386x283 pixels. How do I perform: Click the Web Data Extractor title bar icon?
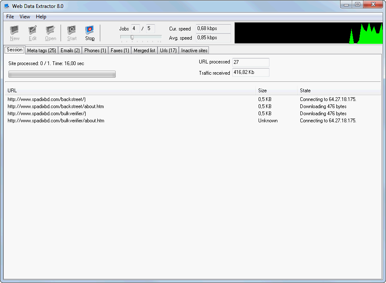[x=6, y=5]
